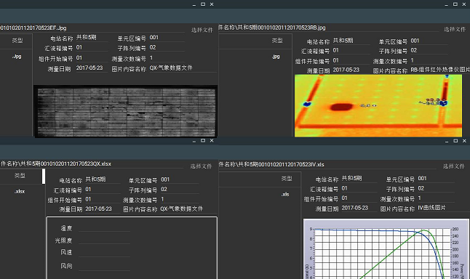The height and width of the screenshot is (279, 470).
Task: Edit 组件开始编号 in the QX.xlsx window
Action: click(x=103, y=199)
